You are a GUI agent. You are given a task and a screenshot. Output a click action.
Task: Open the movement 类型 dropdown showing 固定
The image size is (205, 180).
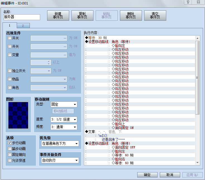[x=64, y=105]
